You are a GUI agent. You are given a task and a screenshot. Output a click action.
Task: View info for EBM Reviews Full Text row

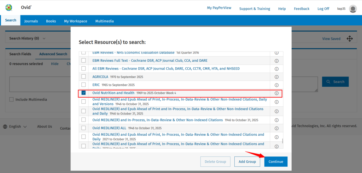[276, 61]
